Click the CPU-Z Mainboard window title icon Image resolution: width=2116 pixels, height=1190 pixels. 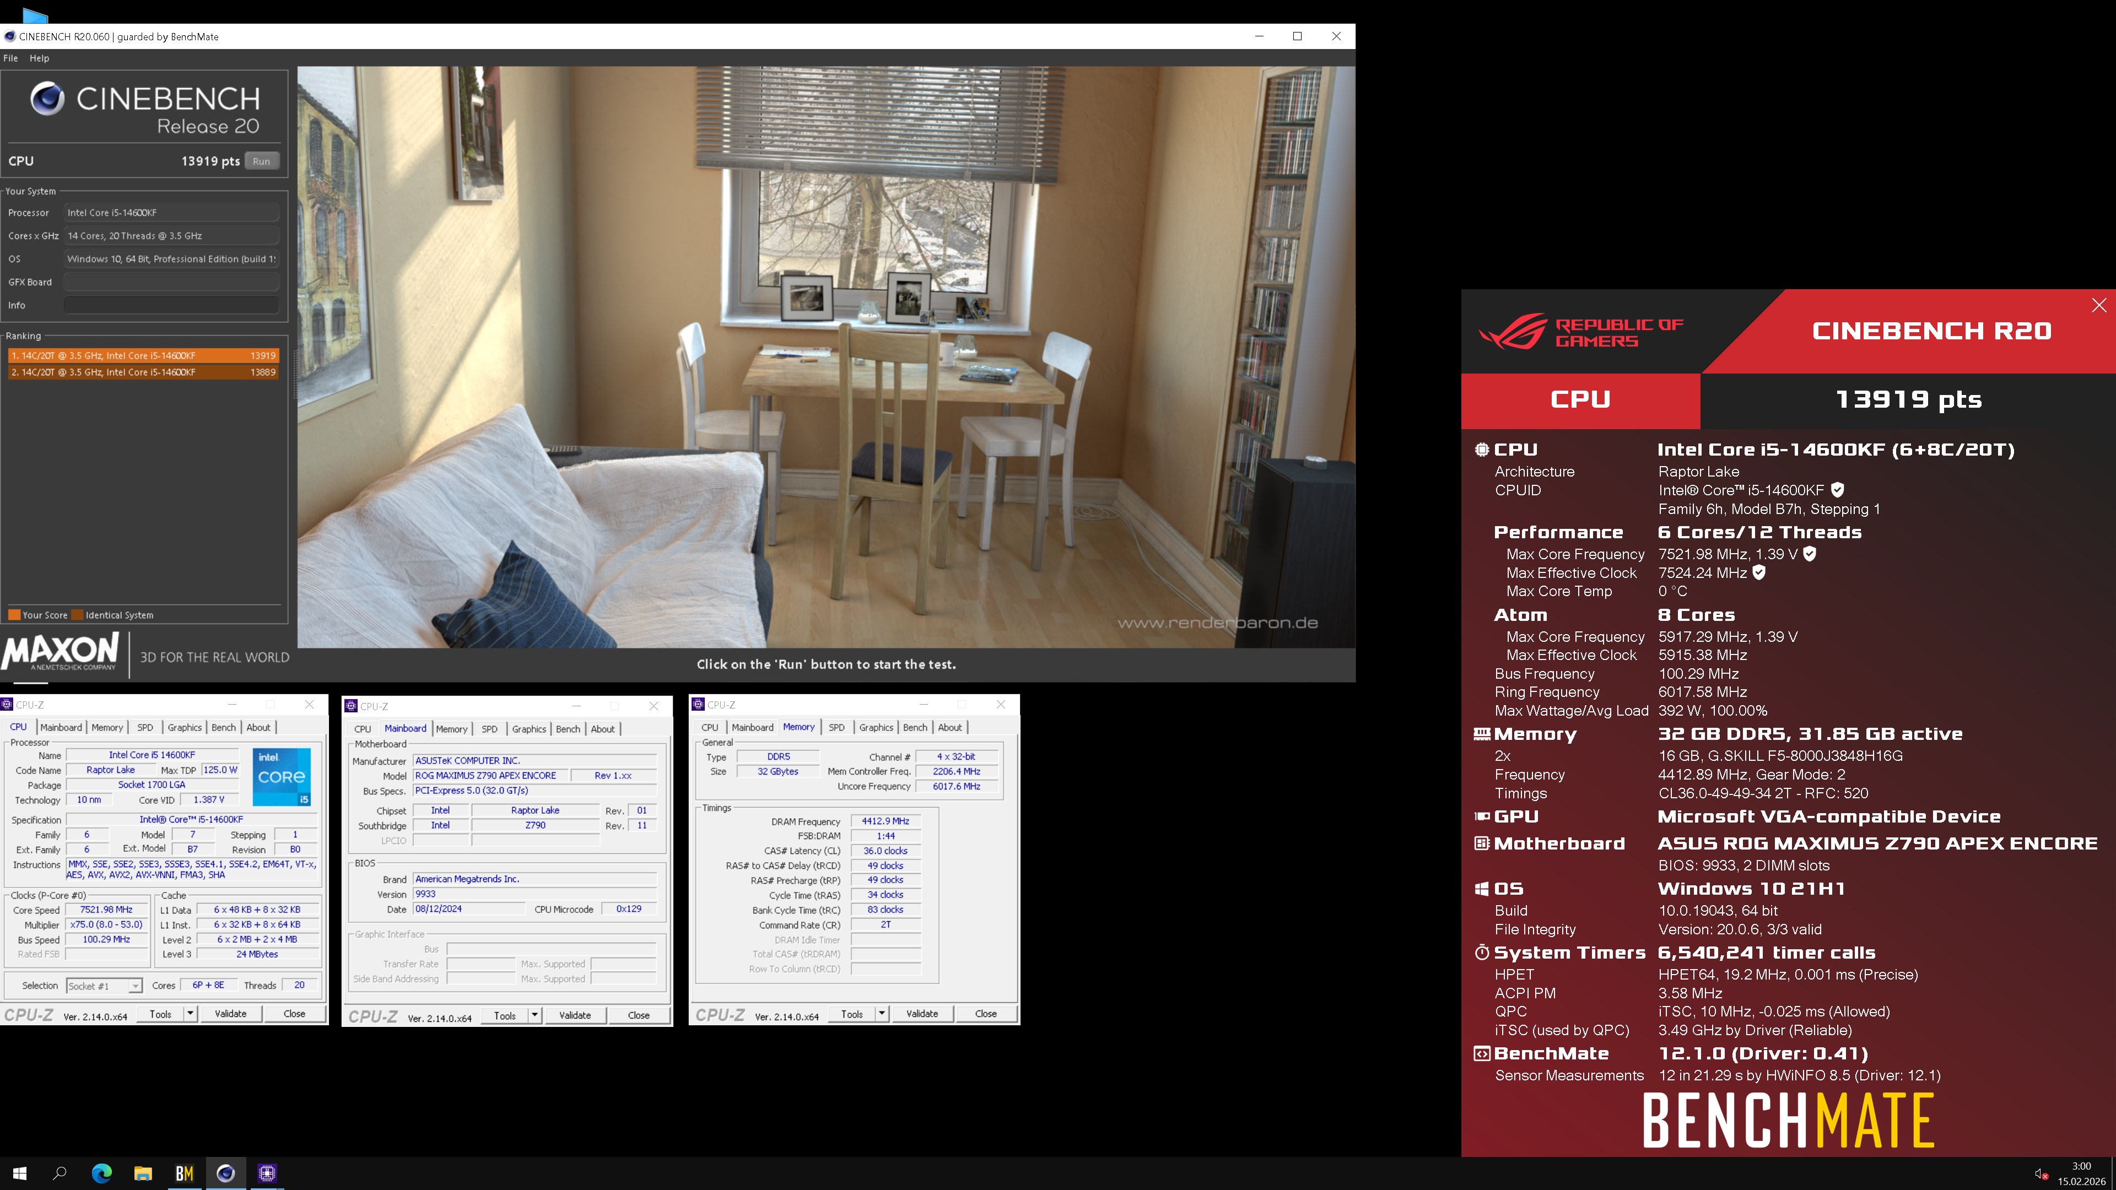[x=352, y=706]
